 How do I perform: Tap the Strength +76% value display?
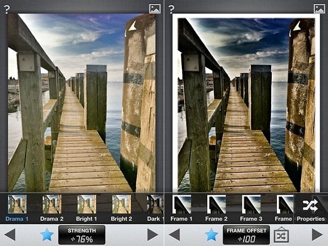click(x=82, y=235)
